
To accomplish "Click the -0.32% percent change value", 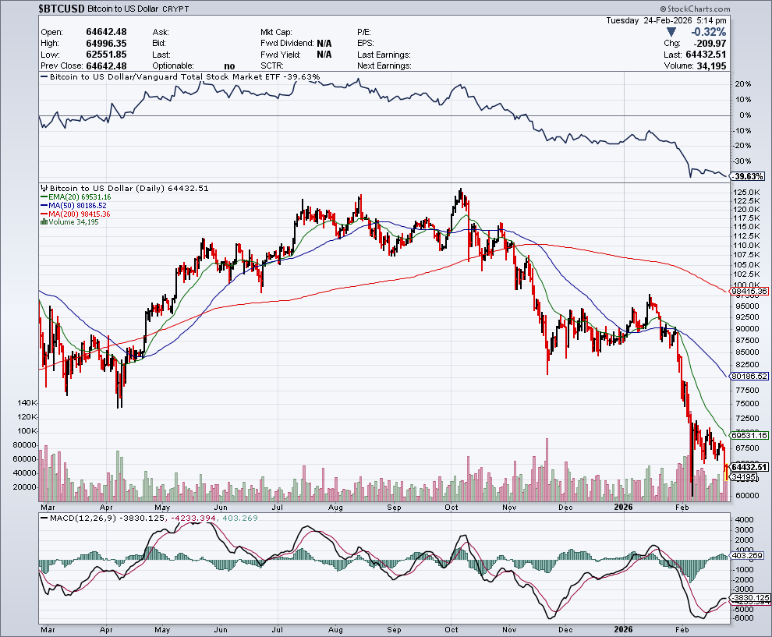I will (x=709, y=32).
